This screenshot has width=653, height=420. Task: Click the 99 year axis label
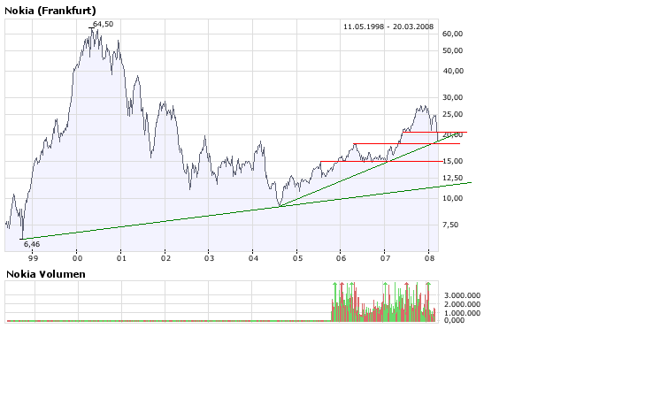tap(33, 258)
